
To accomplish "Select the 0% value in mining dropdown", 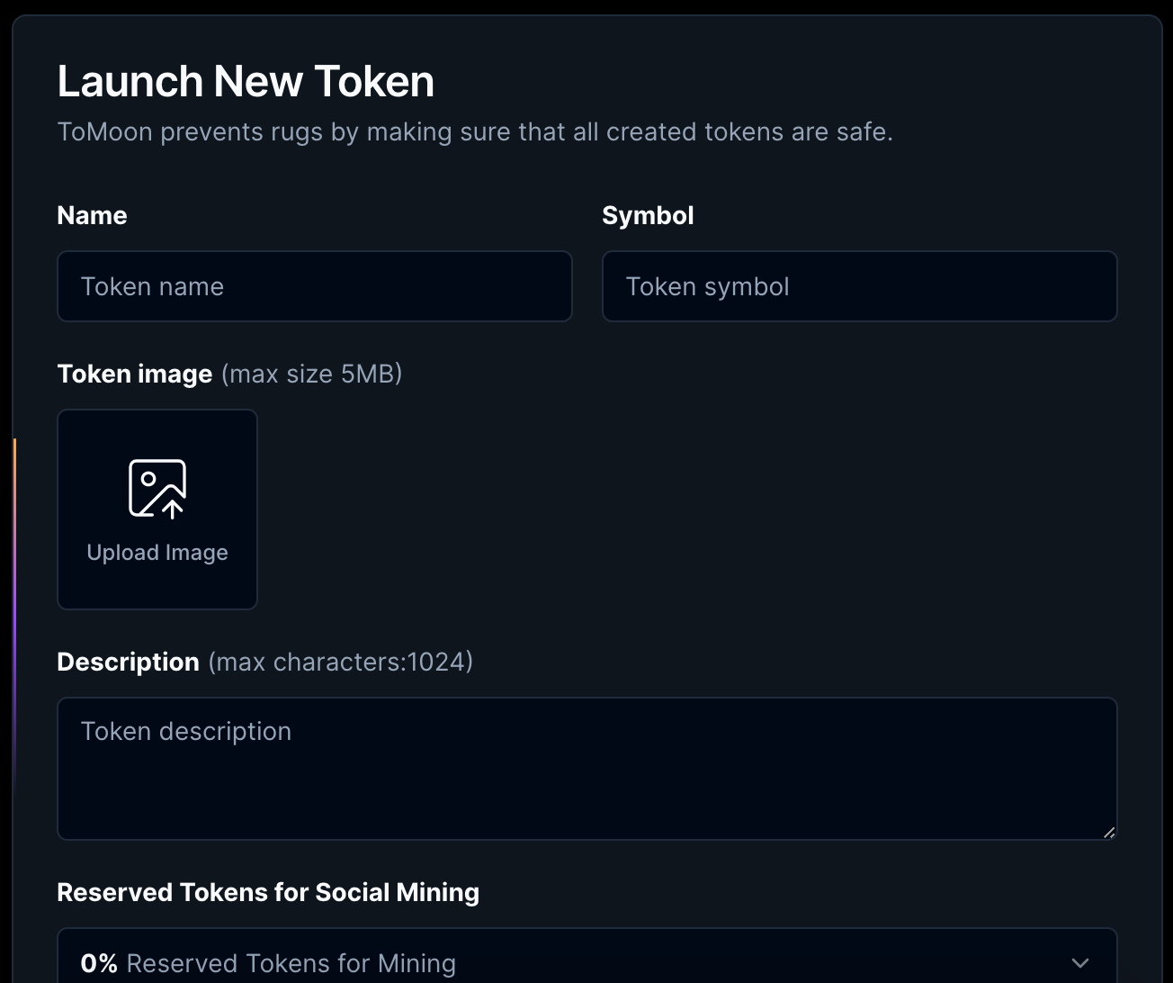I will (99, 963).
